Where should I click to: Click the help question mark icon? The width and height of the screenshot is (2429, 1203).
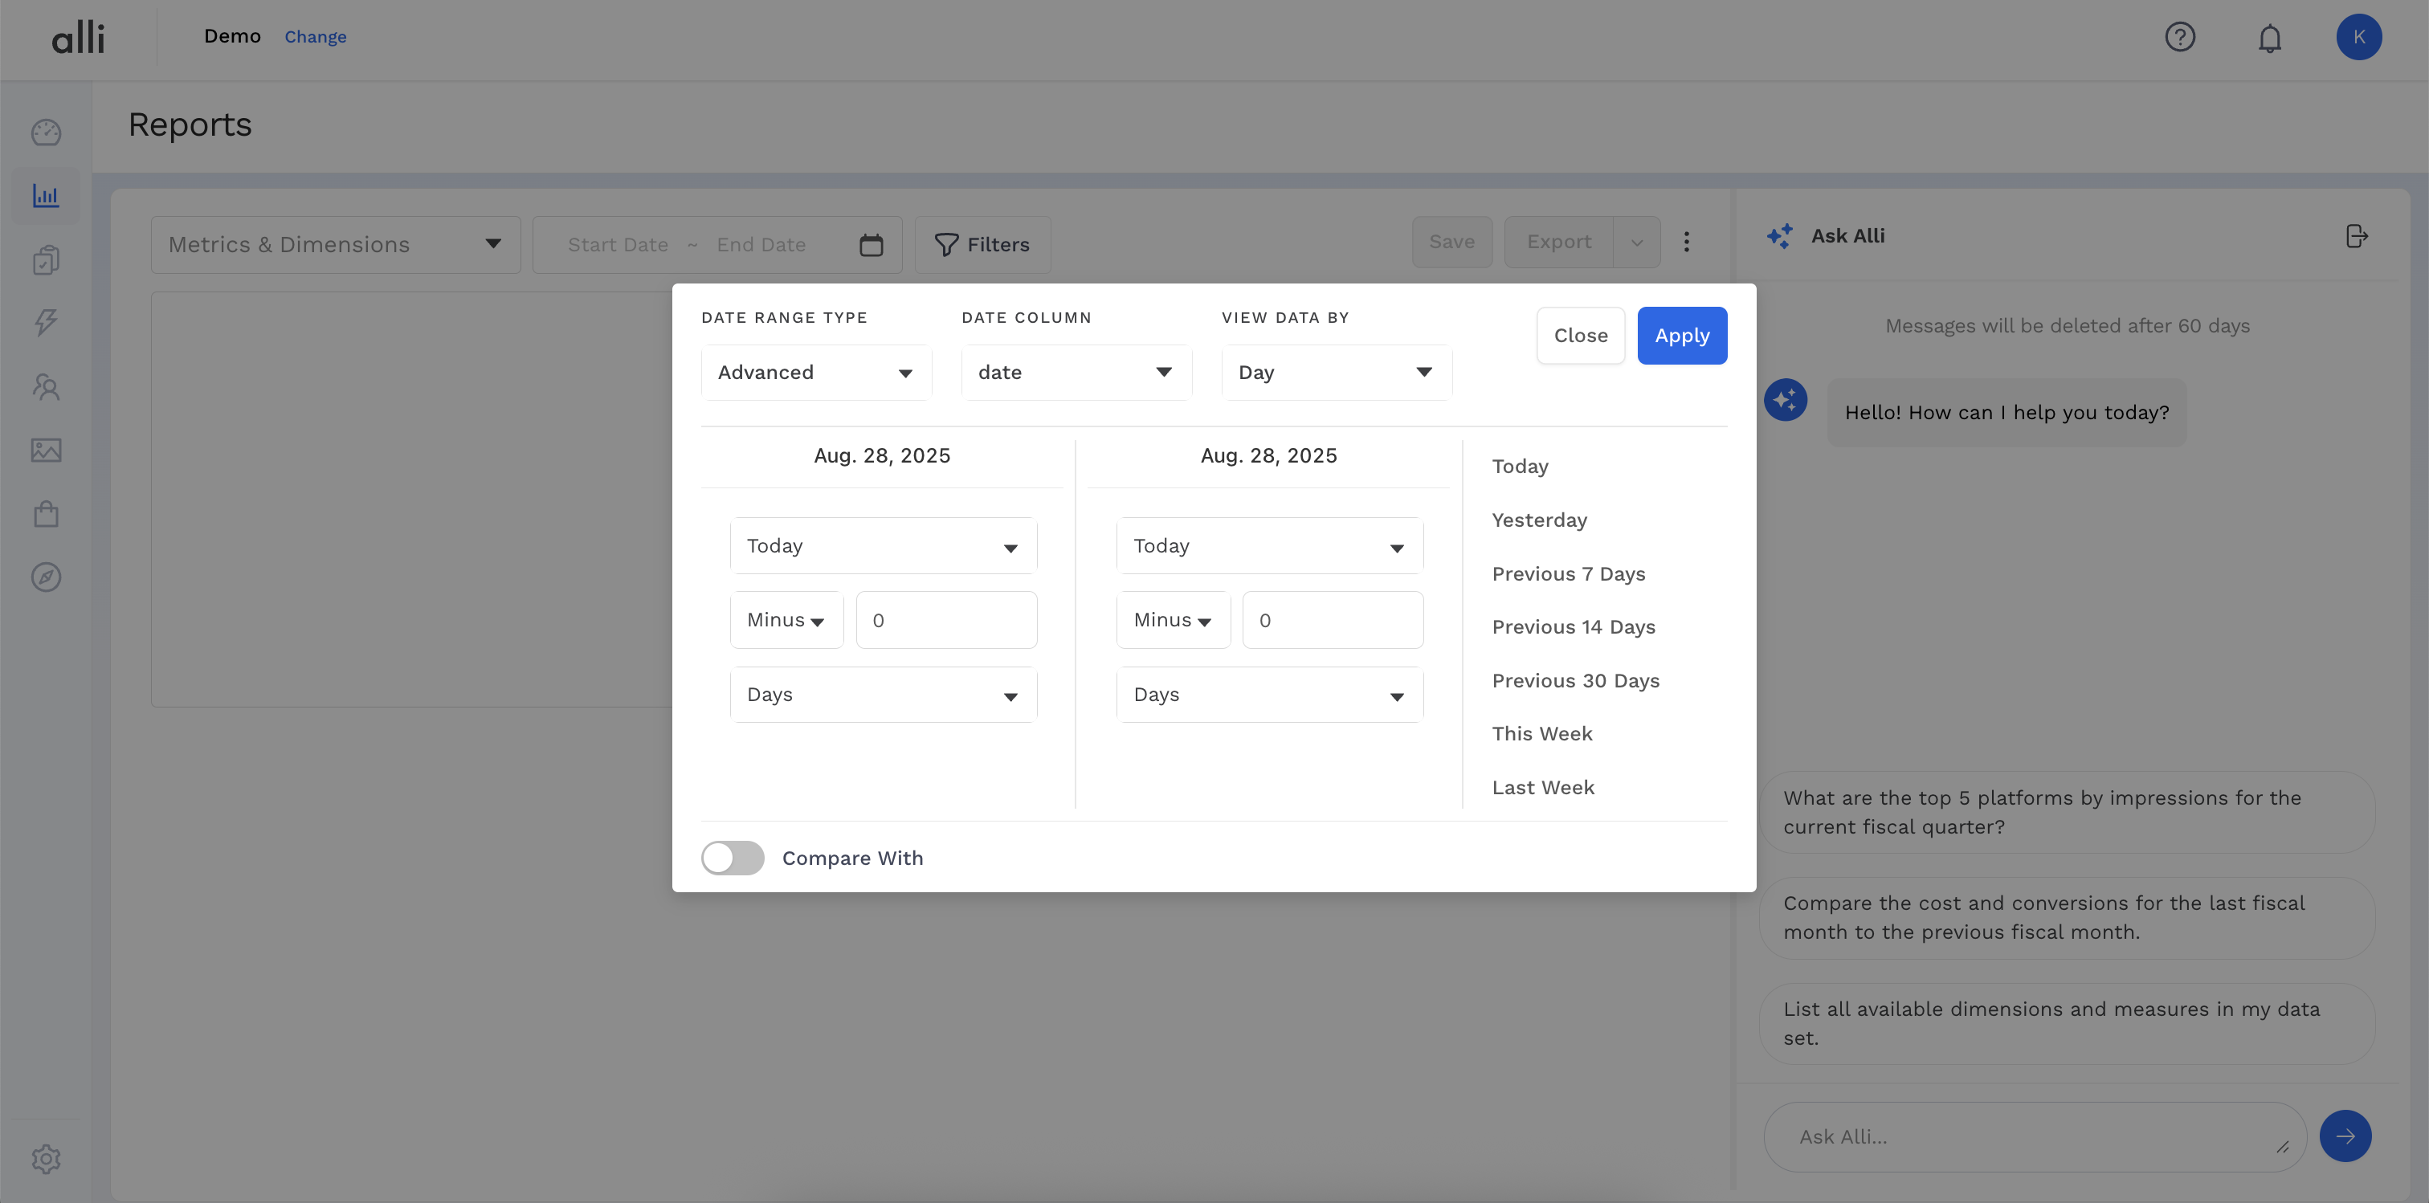pyautogui.click(x=2179, y=38)
